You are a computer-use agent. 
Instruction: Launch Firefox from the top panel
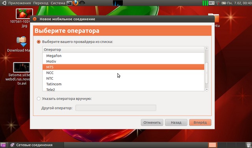pos(75,3)
